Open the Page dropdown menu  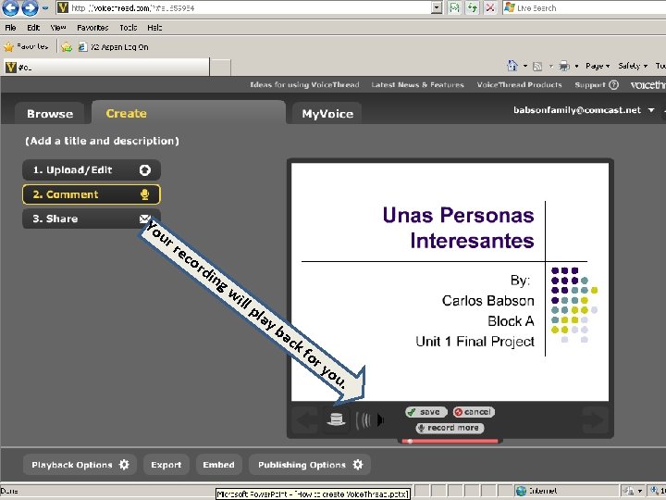598,66
